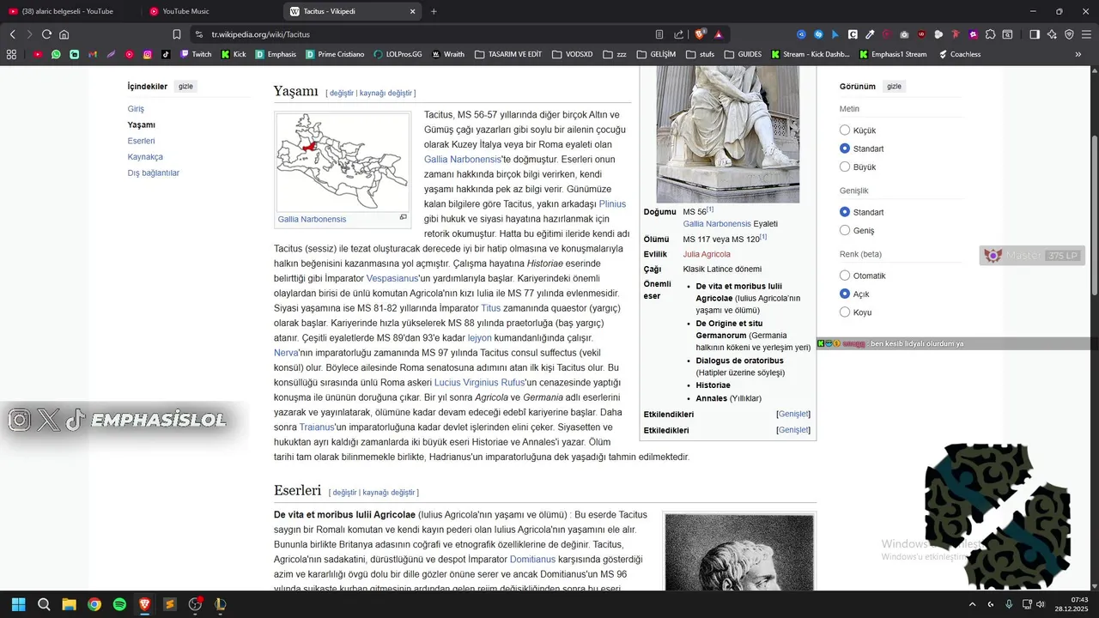Screen dimensions: 1099x618
Task: Hide the Görünüm appearance panel
Action: 894,87
